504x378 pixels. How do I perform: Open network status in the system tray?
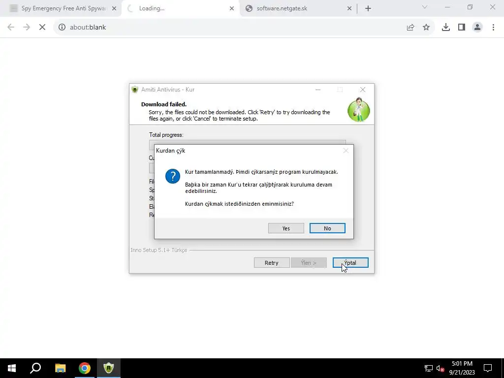coord(429,368)
